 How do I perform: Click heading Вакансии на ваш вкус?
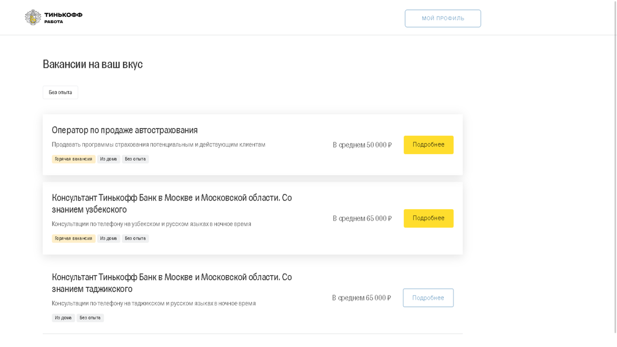click(x=93, y=64)
